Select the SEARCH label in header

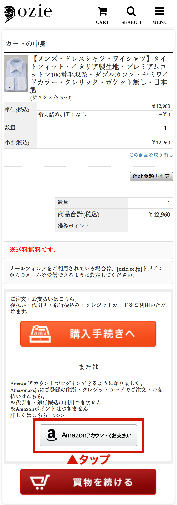tap(131, 22)
